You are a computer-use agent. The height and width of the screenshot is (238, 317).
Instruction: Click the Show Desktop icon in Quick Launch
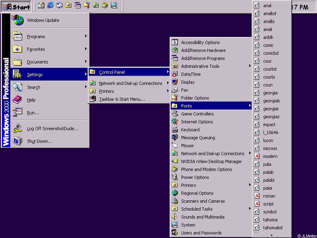tap(41, 5)
